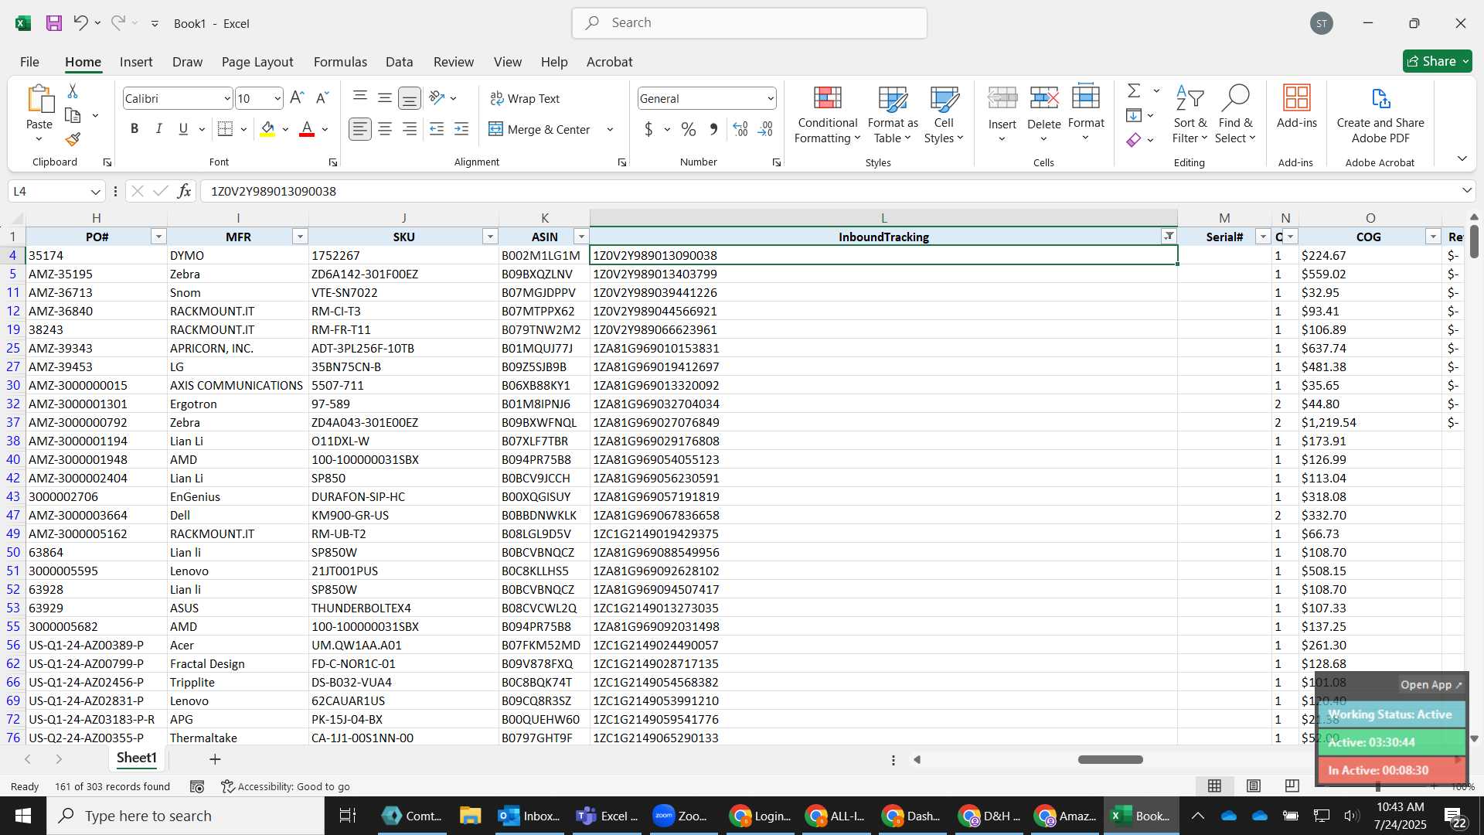Viewport: 1484px width, 835px height.
Task: Apply red Font Color swatch
Action: coord(307,129)
